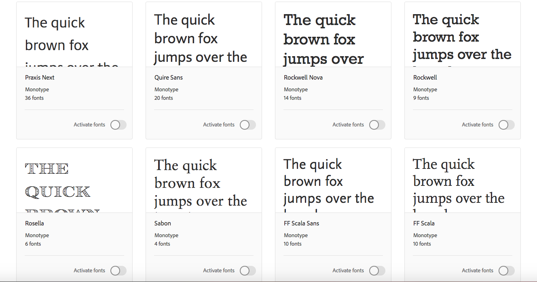Select the Sabon font name link
The height and width of the screenshot is (282, 537).
(x=163, y=223)
